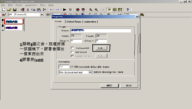Create a new animation with New icon

point(4,10)
